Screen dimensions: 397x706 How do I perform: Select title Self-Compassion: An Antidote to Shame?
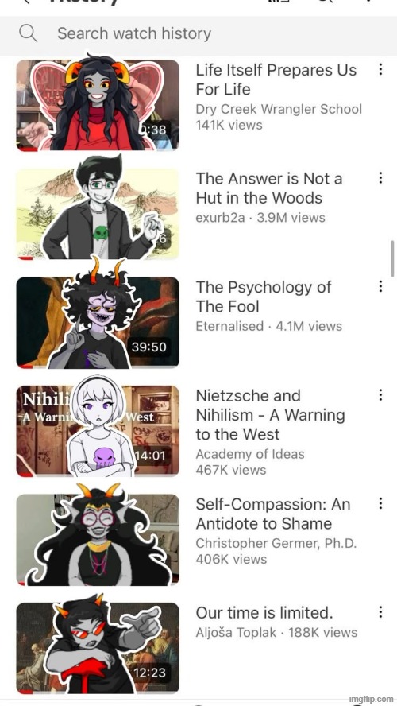pos(273,514)
